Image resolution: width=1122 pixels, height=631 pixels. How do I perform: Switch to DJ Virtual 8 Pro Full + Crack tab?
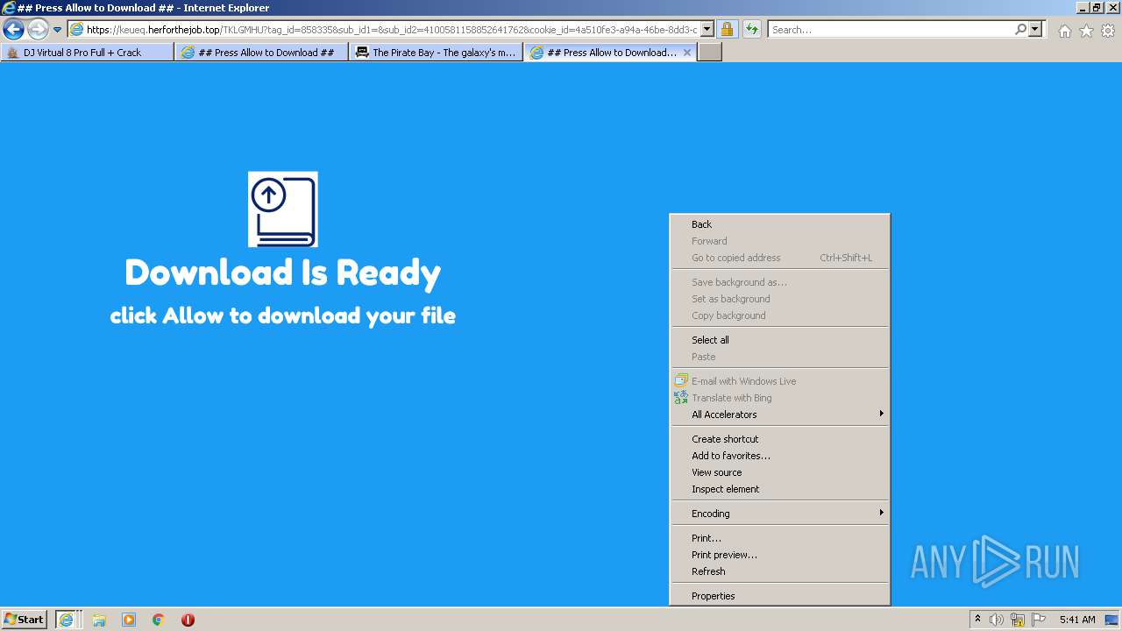point(87,53)
